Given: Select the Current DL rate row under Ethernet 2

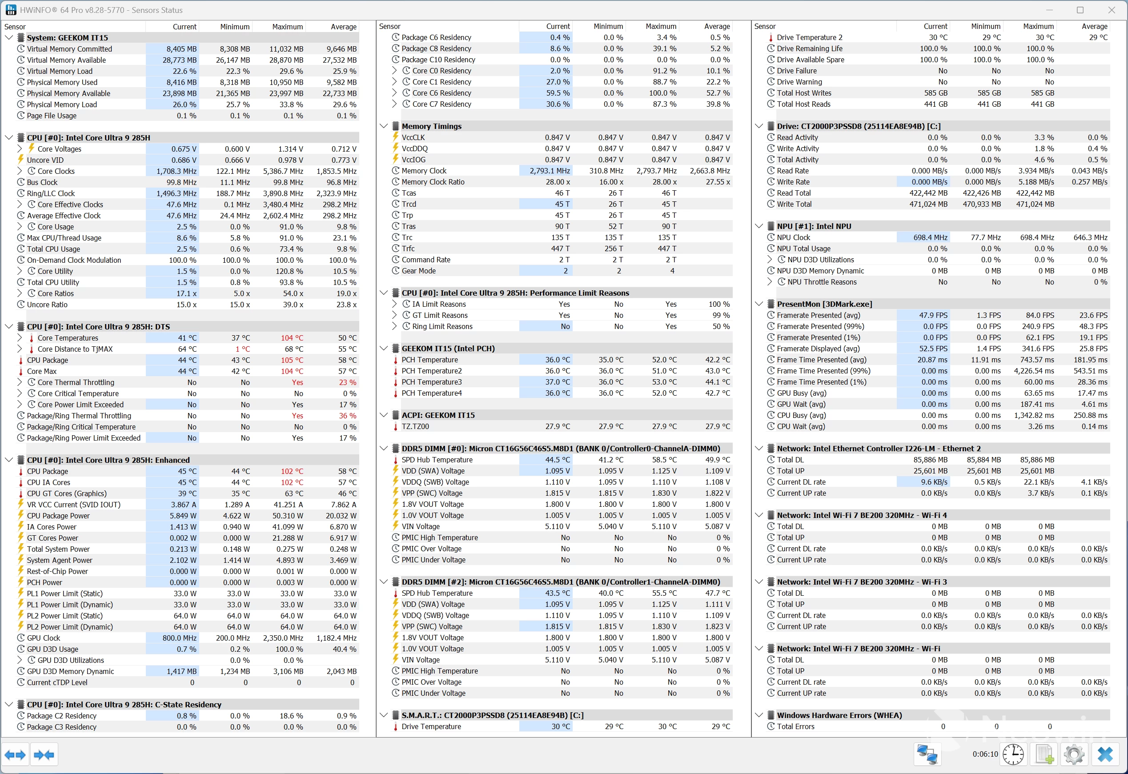Looking at the screenshot, I should (938, 482).
